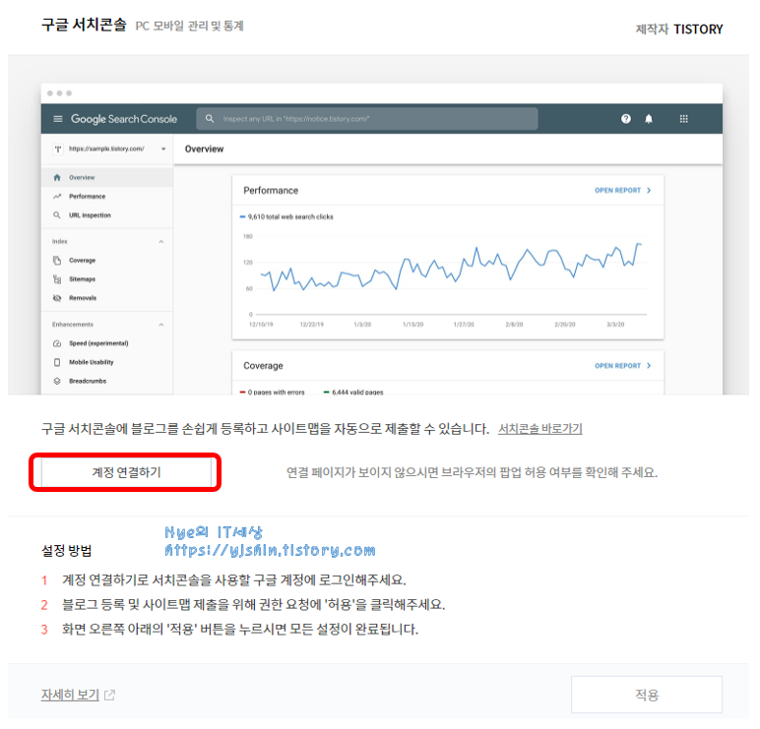Collapse the Enhancements section chevron
The image size is (760, 729).
click(160, 324)
